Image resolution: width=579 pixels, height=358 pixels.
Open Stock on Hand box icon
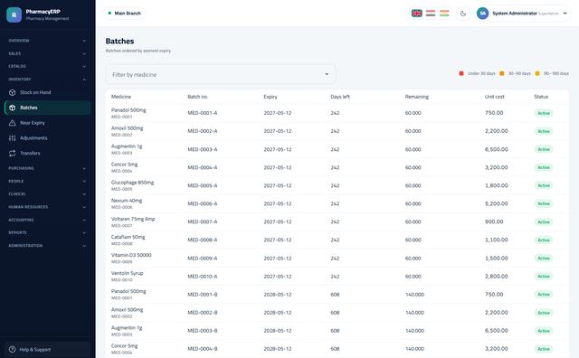click(12, 92)
